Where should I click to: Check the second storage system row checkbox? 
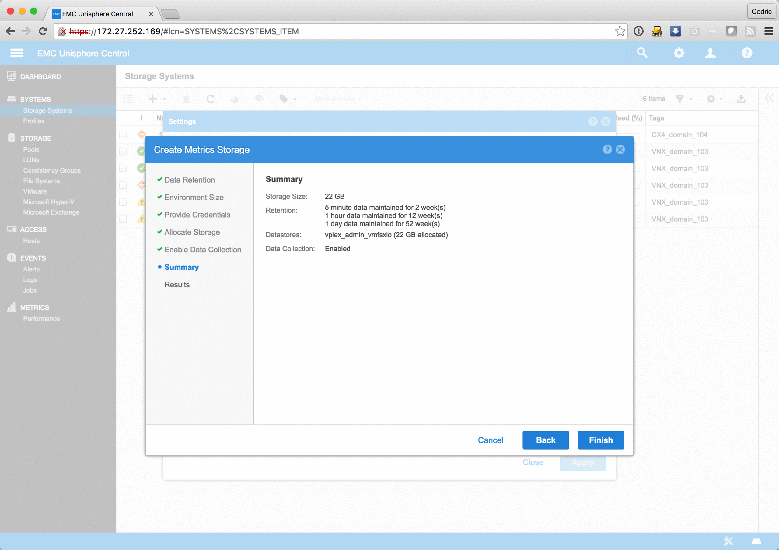click(x=123, y=152)
